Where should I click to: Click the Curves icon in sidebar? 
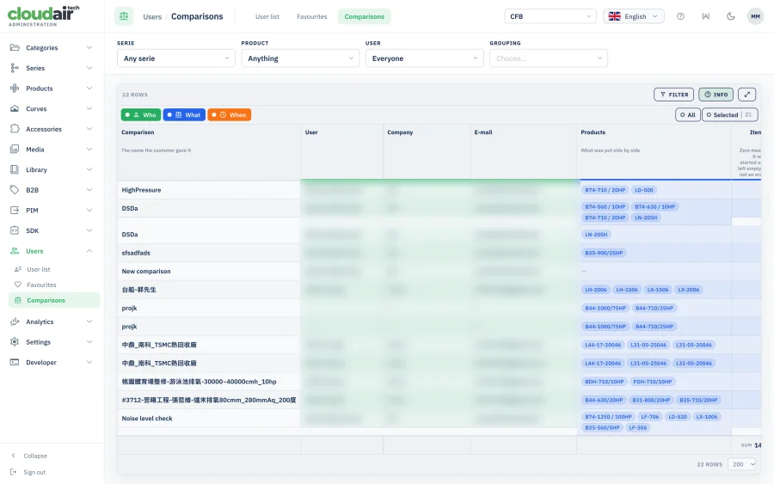click(15, 108)
